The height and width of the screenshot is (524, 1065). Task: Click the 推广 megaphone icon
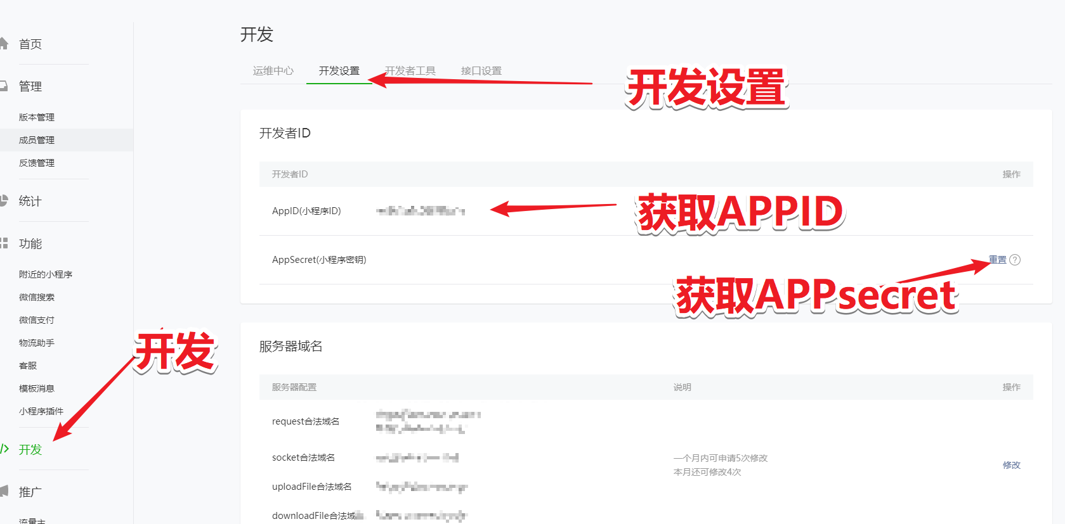click(4, 491)
